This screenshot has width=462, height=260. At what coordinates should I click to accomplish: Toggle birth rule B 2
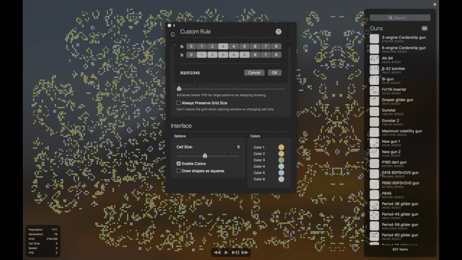tap(212, 46)
